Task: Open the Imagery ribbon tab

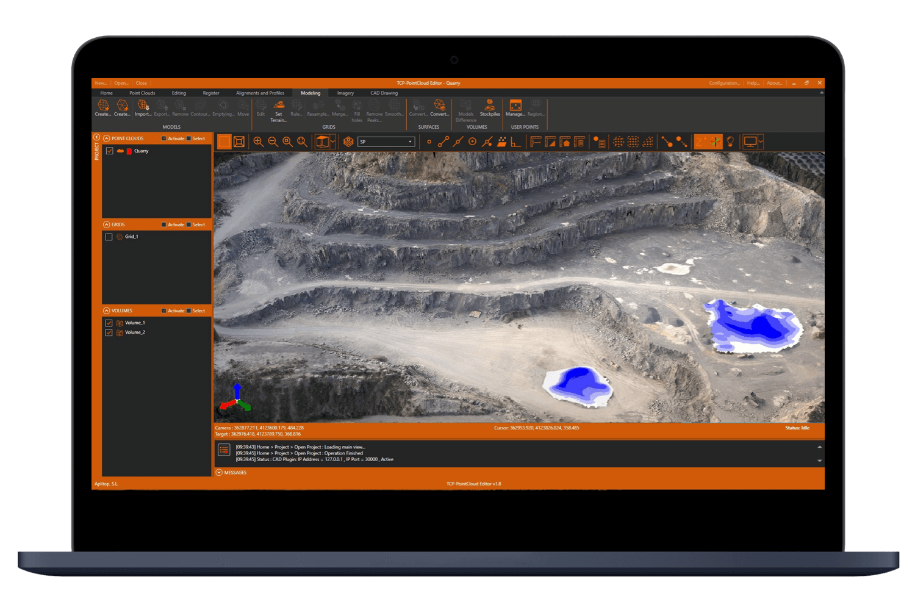Action: coord(345,93)
